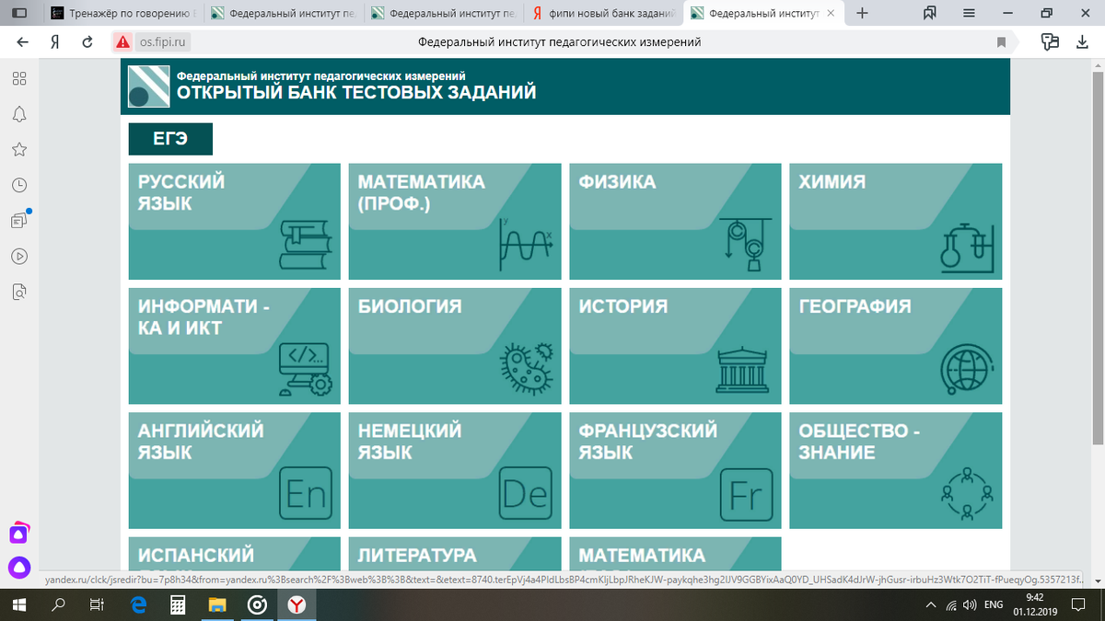Viewport: 1105px width, 621px height.
Task: Open the bookmarks collections icon near menu
Action: coord(930,13)
